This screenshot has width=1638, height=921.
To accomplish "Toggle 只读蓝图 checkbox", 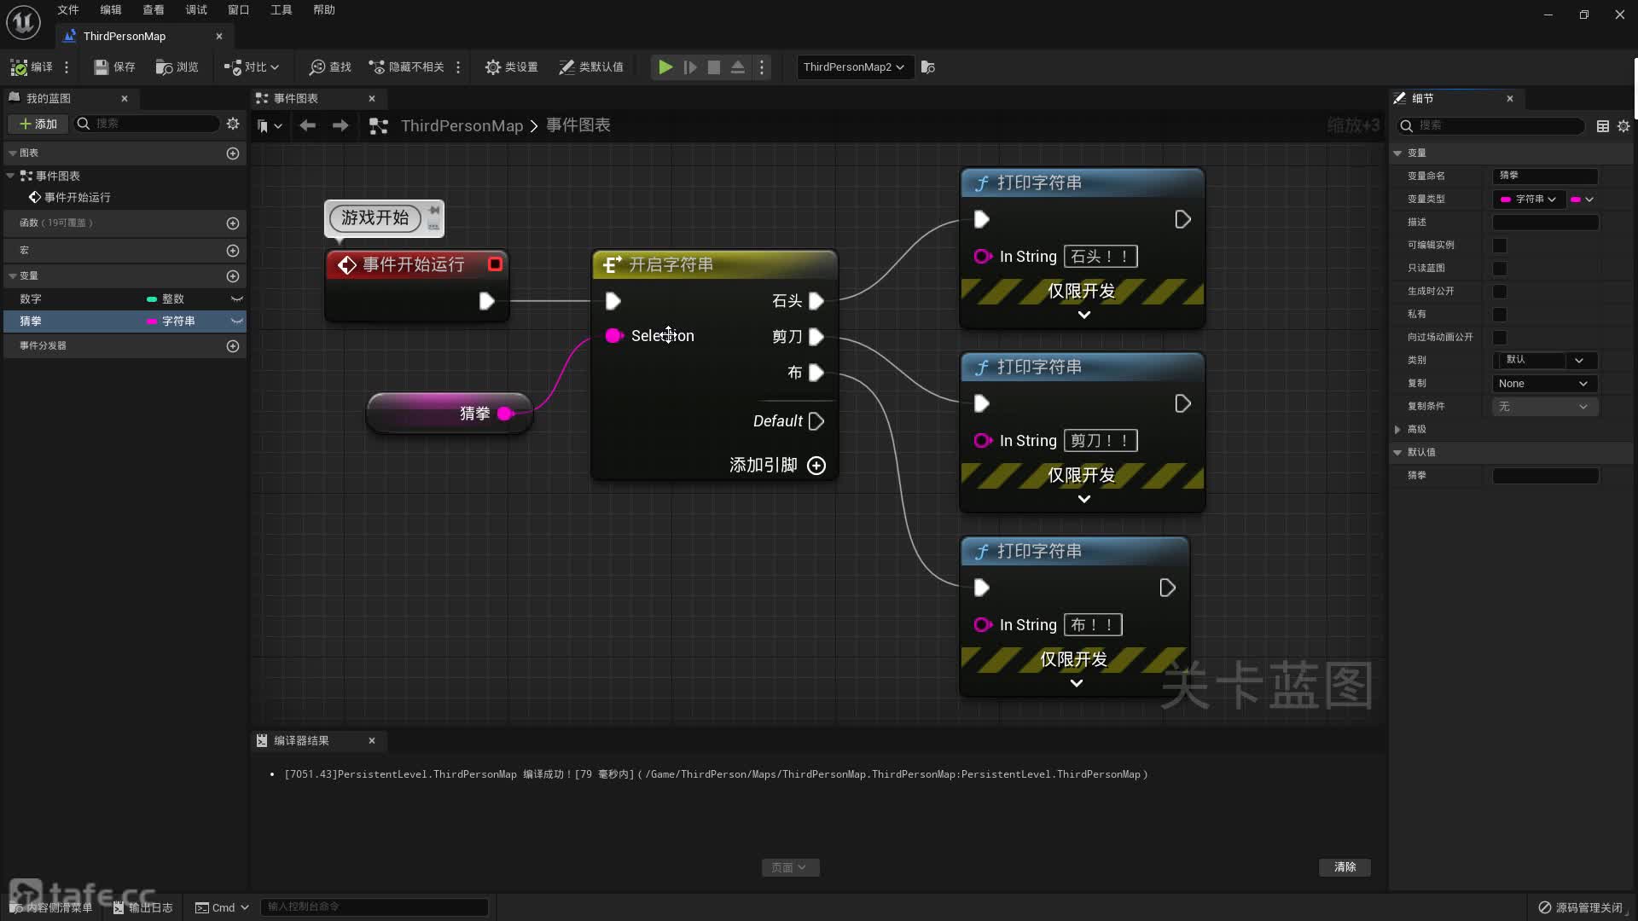I will pos(1499,269).
